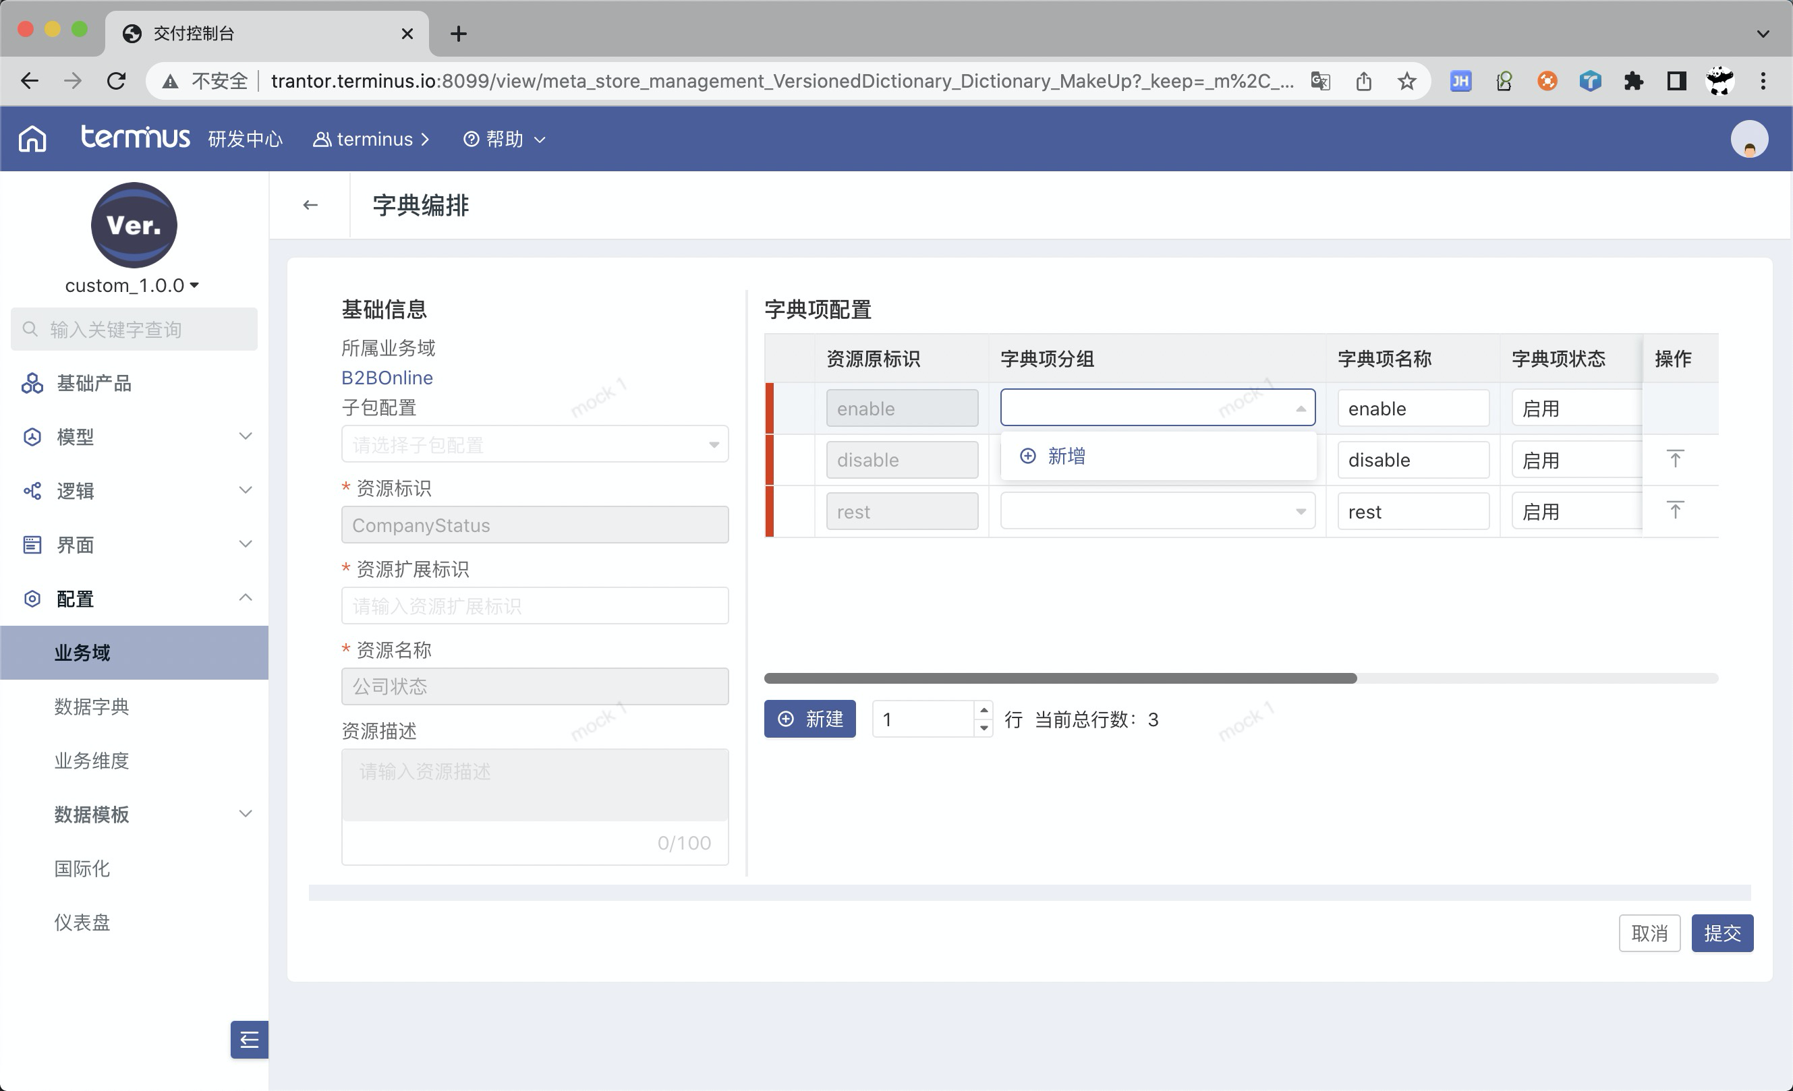Focus the 输入关键字查询 search box
1793x1091 pixels.
coord(135,330)
